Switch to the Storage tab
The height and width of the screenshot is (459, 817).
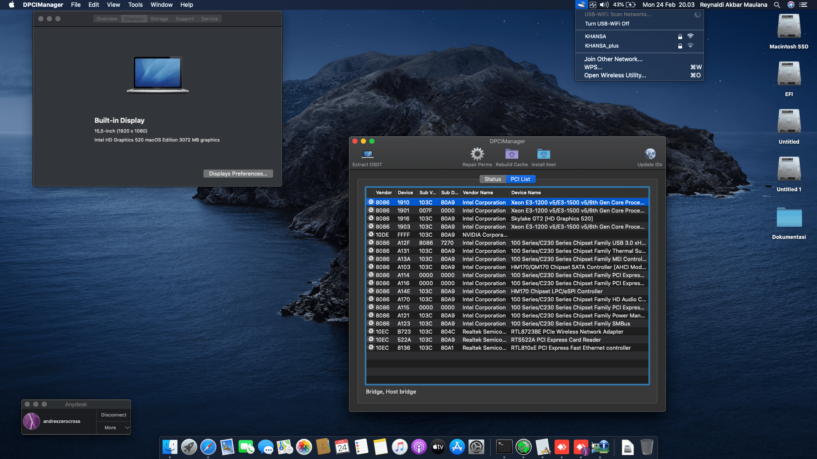159,19
